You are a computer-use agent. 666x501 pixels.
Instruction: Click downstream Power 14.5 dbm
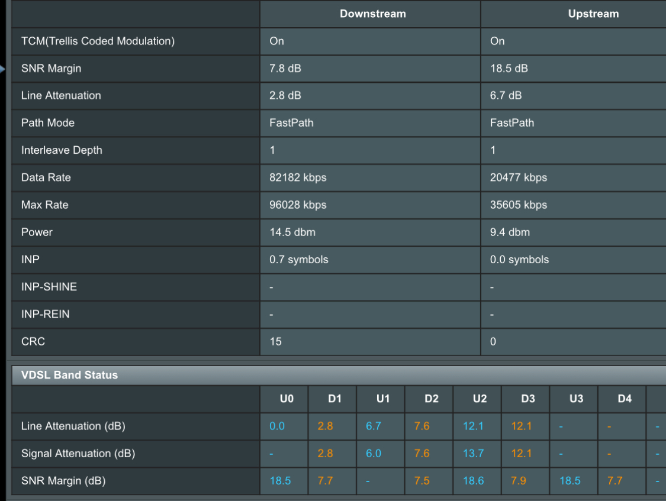(x=292, y=232)
